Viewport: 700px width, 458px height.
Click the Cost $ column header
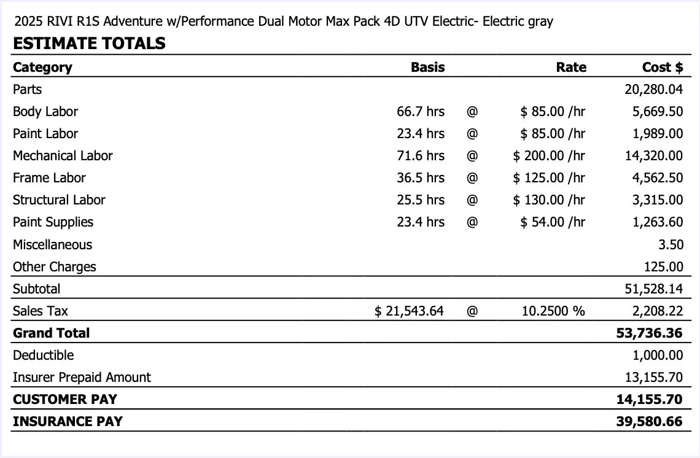pyautogui.click(x=662, y=67)
